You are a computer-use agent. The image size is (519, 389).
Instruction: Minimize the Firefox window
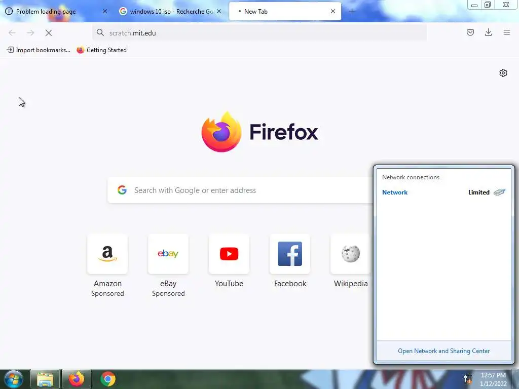[474, 5]
